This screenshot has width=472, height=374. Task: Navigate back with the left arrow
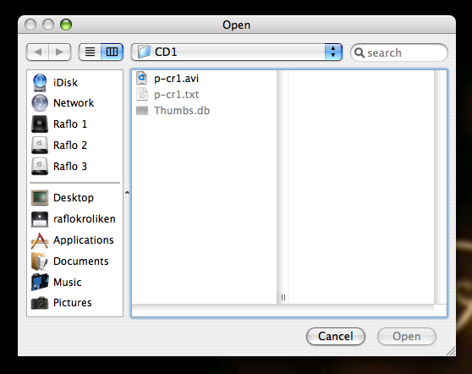point(38,52)
